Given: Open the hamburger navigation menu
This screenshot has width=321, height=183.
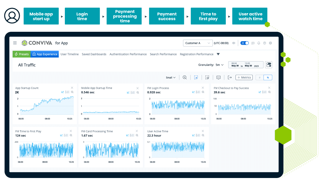Looking at the screenshot, I should (x=15, y=43).
